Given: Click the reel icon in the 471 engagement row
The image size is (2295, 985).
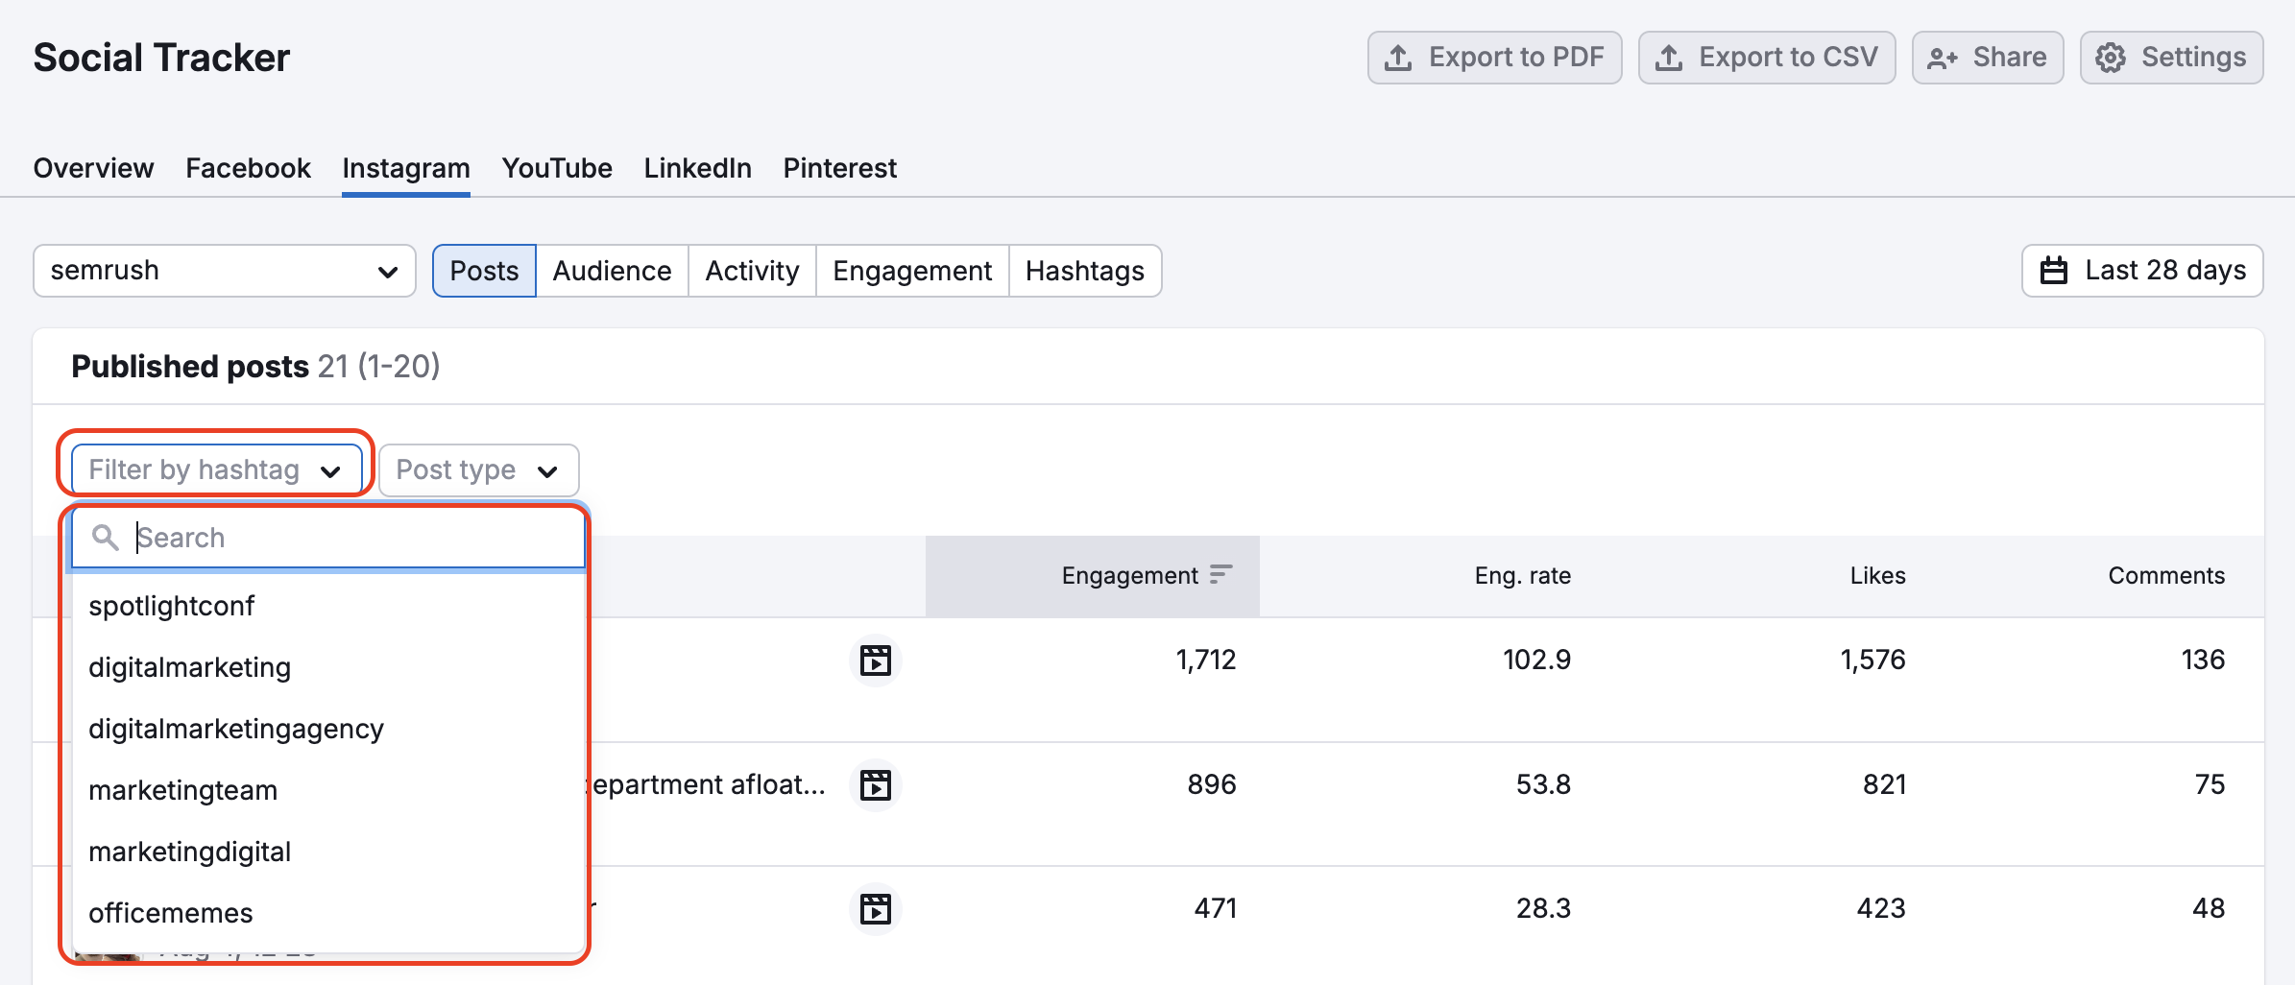Looking at the screenshot, I should (x=875, y=908).
